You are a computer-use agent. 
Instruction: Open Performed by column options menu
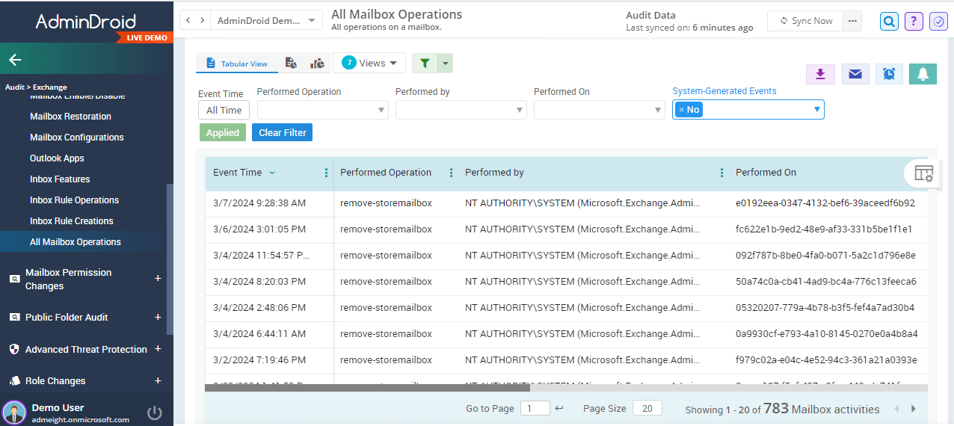721,173
